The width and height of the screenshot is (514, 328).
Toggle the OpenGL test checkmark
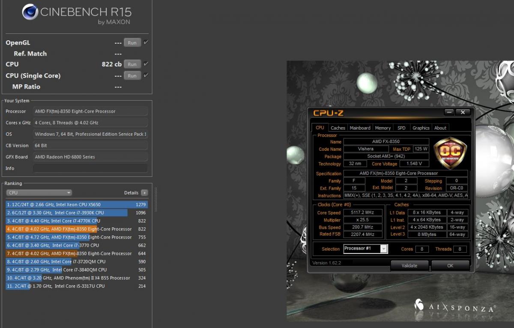pyautogui.click(x=146, y=42)
